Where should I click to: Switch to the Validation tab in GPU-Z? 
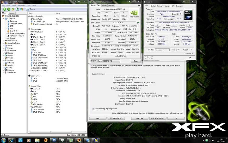111,5
